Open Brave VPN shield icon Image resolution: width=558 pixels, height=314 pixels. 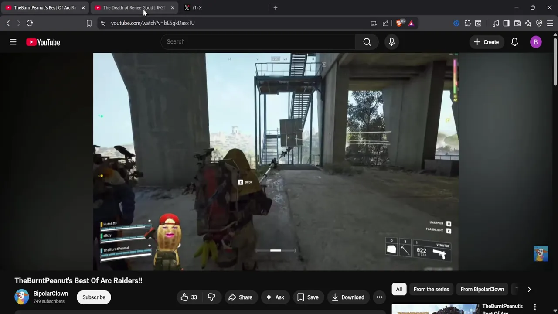539,23
